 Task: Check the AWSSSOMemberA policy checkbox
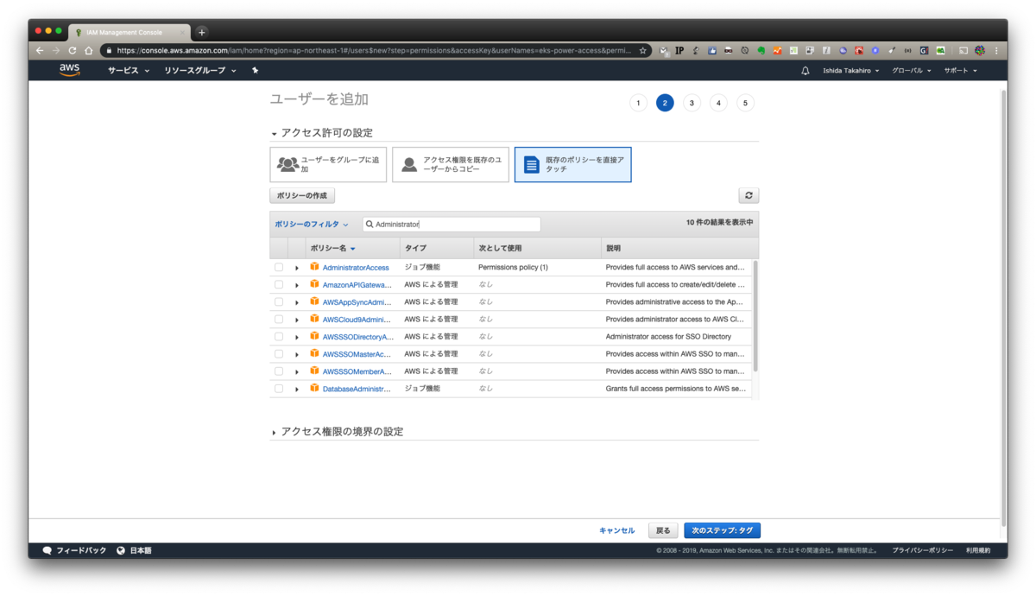(279, 371)
